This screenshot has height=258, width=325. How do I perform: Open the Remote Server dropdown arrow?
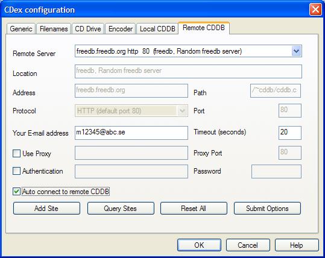coord(296,51)
